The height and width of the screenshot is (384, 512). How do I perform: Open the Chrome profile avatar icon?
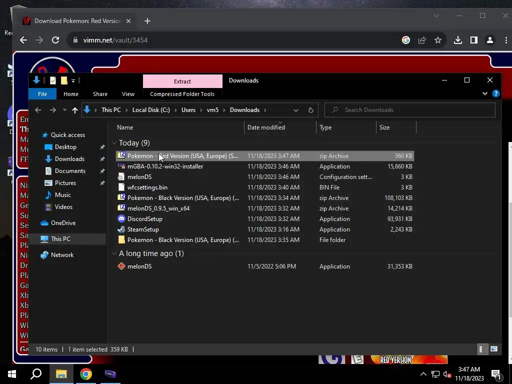tap(490, 40)
